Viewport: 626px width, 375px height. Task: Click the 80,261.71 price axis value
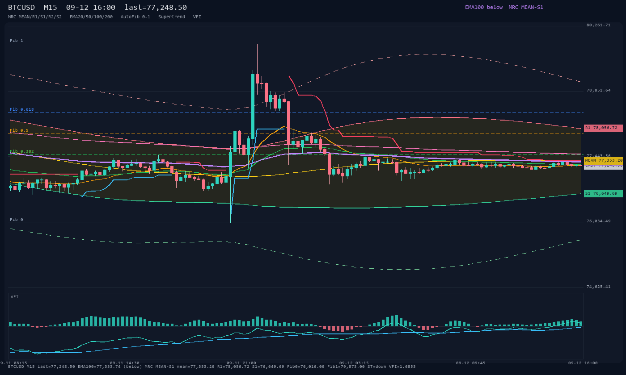(598, 25)
